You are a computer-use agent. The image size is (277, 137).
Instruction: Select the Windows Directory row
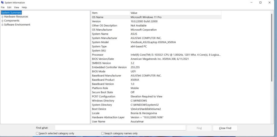pyautogui.click(x=156, y=101)
